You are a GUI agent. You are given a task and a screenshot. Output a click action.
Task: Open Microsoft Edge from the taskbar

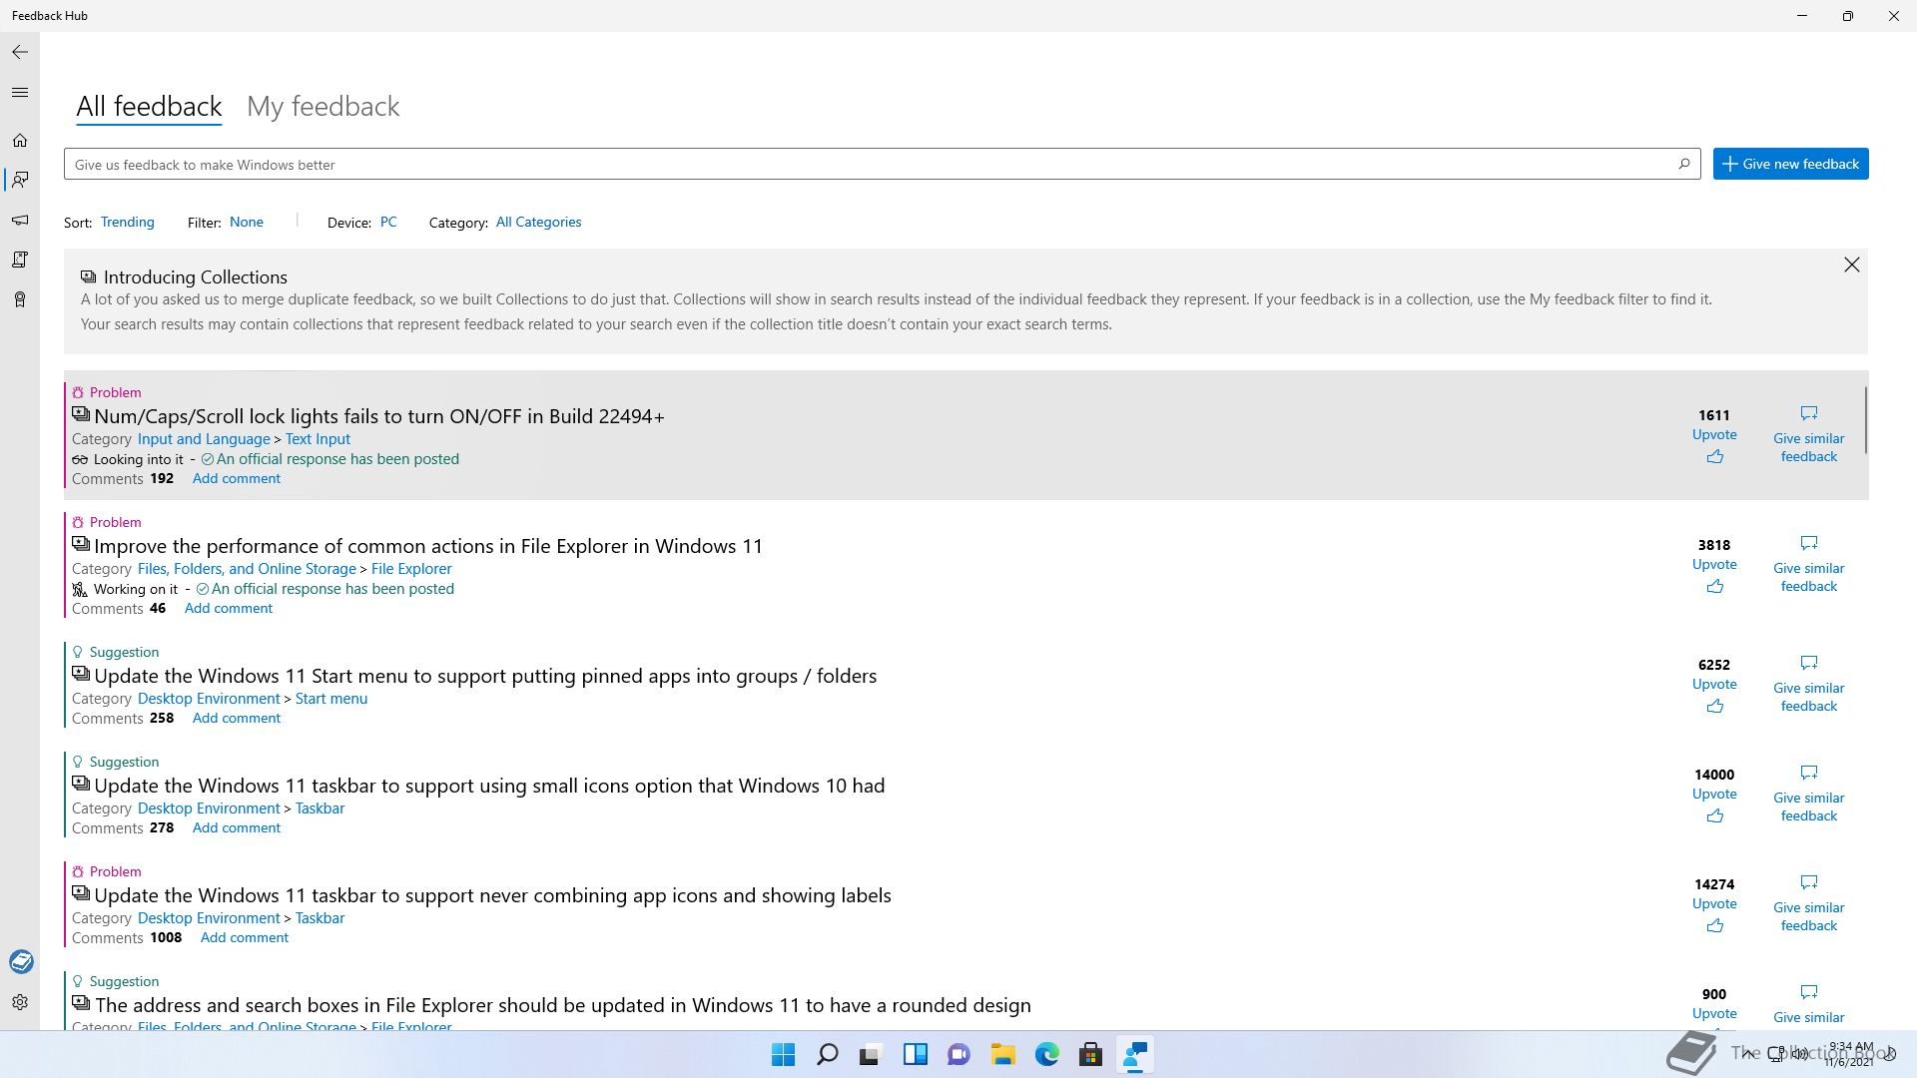click(1046, 1054)
